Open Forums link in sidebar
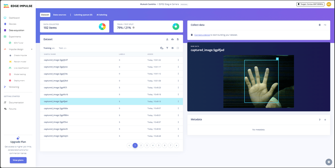 12,109
